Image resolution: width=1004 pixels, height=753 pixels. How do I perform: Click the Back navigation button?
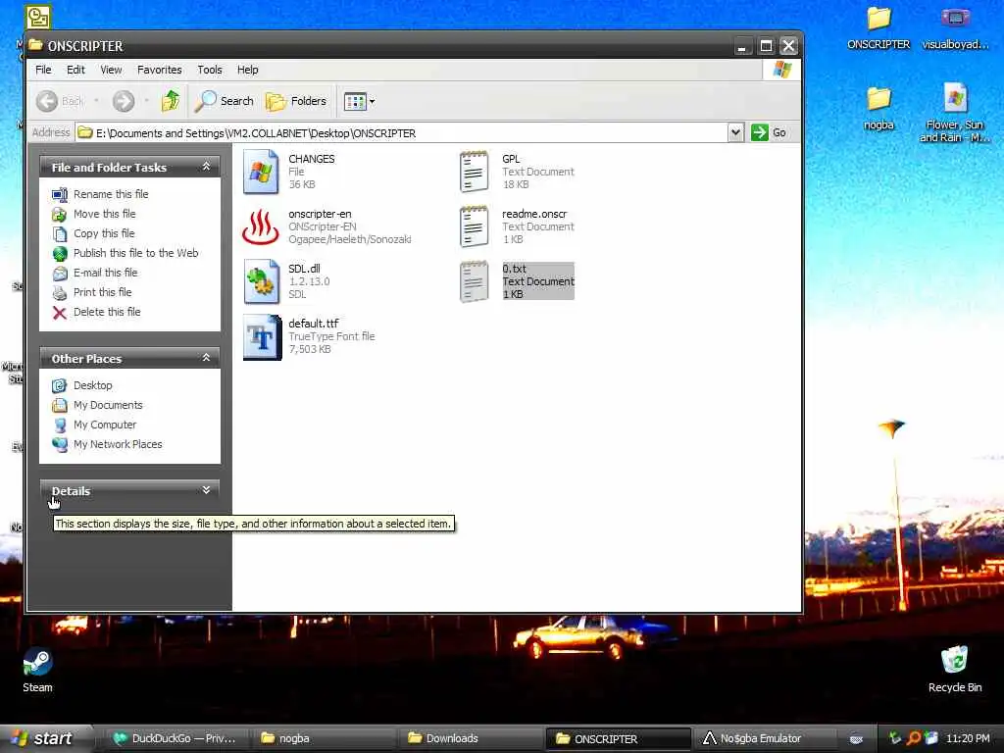[60, 101]
